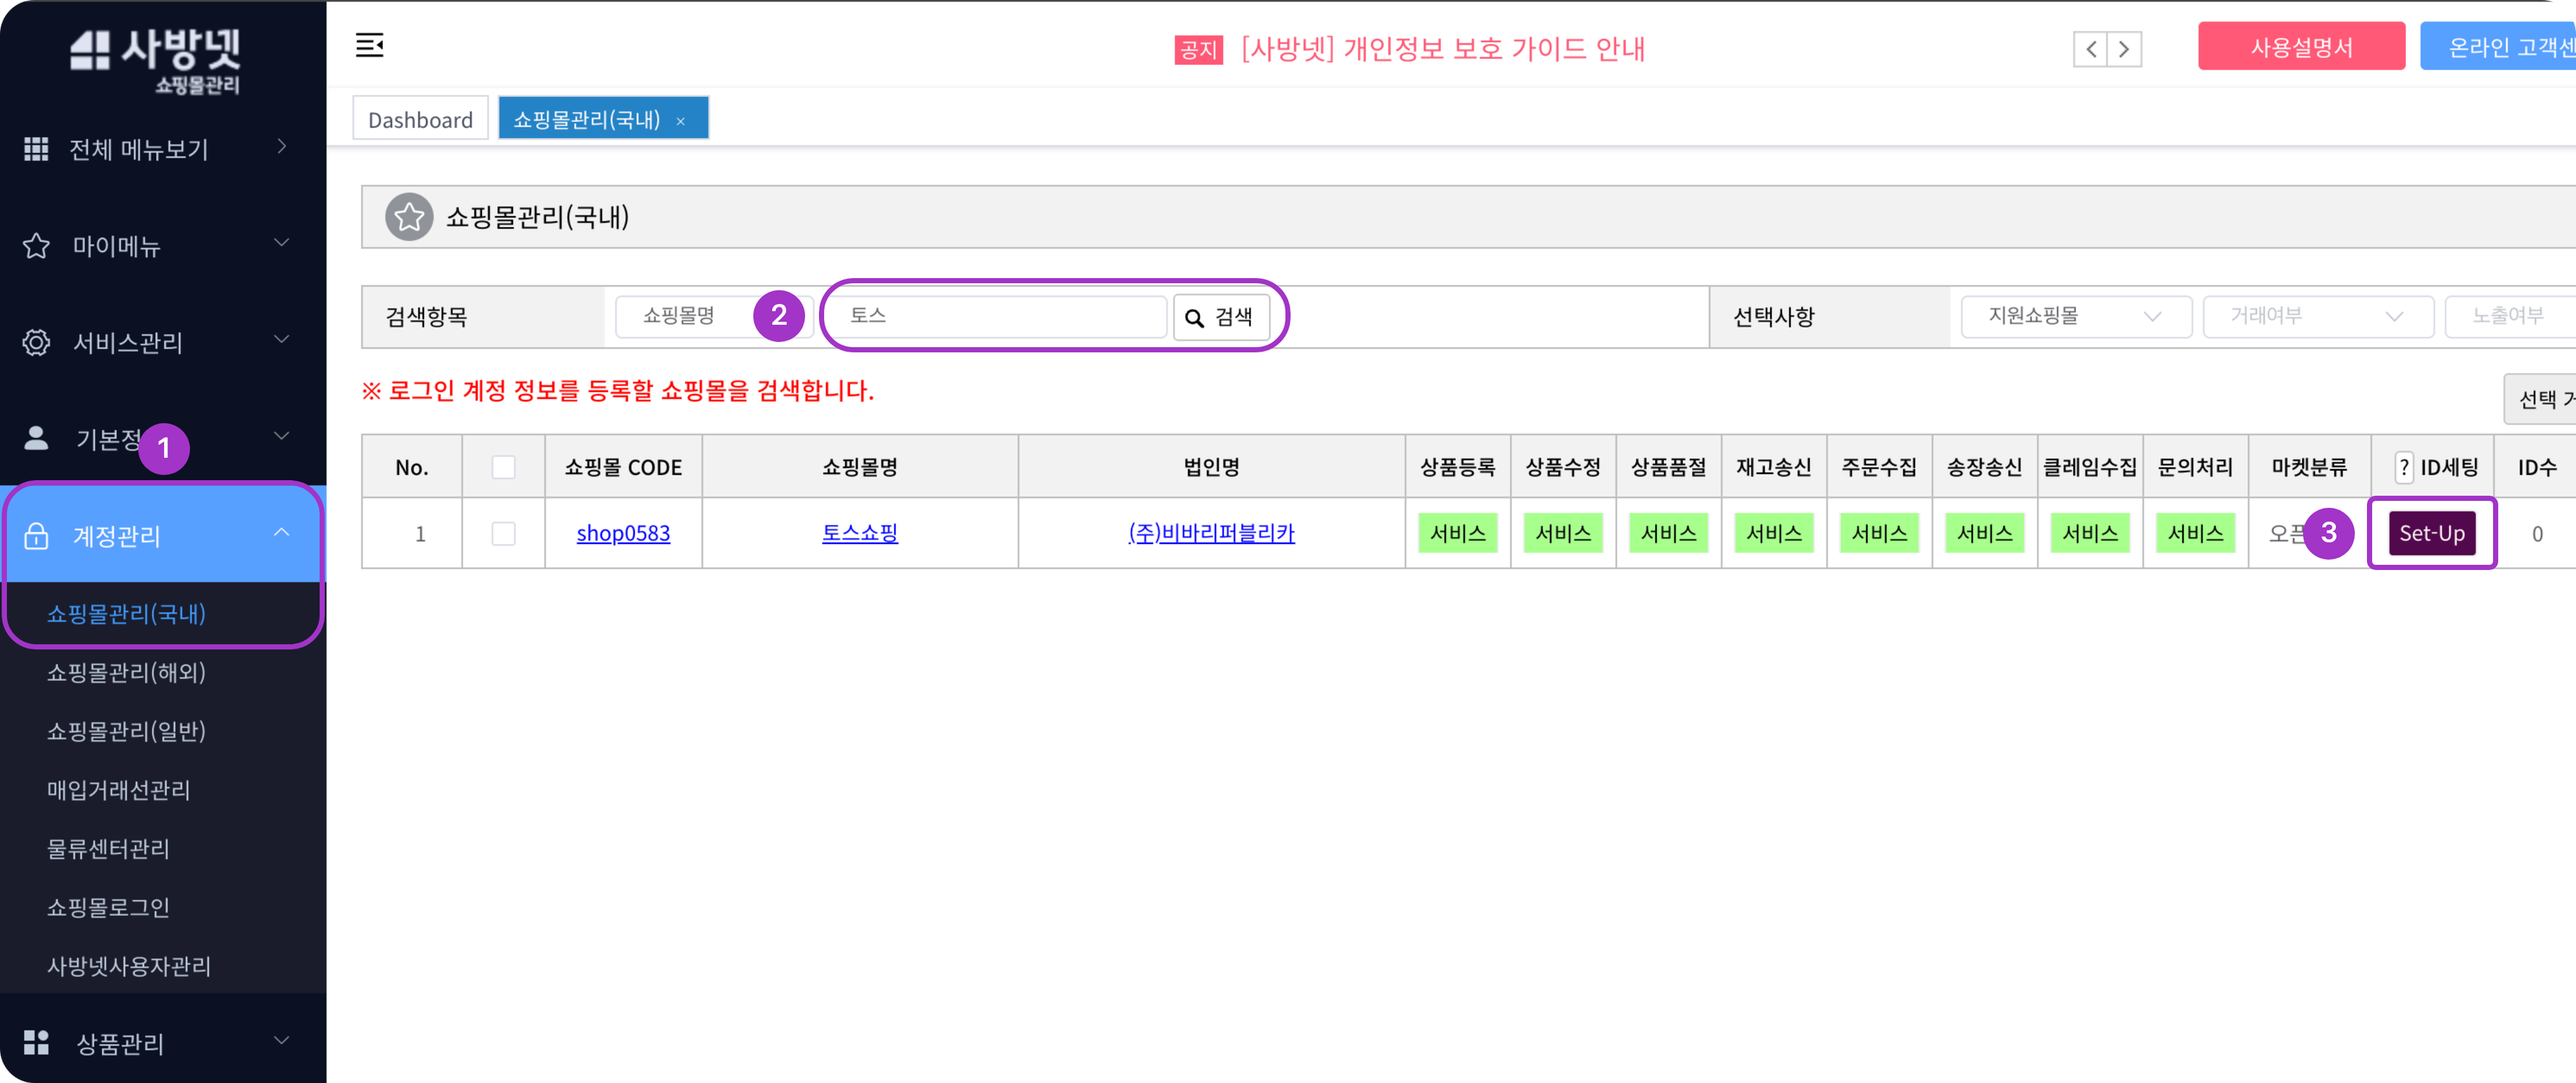Switch to the Dashboard tab
This screenshot has width=2576, height=1083.
point(420,120)
